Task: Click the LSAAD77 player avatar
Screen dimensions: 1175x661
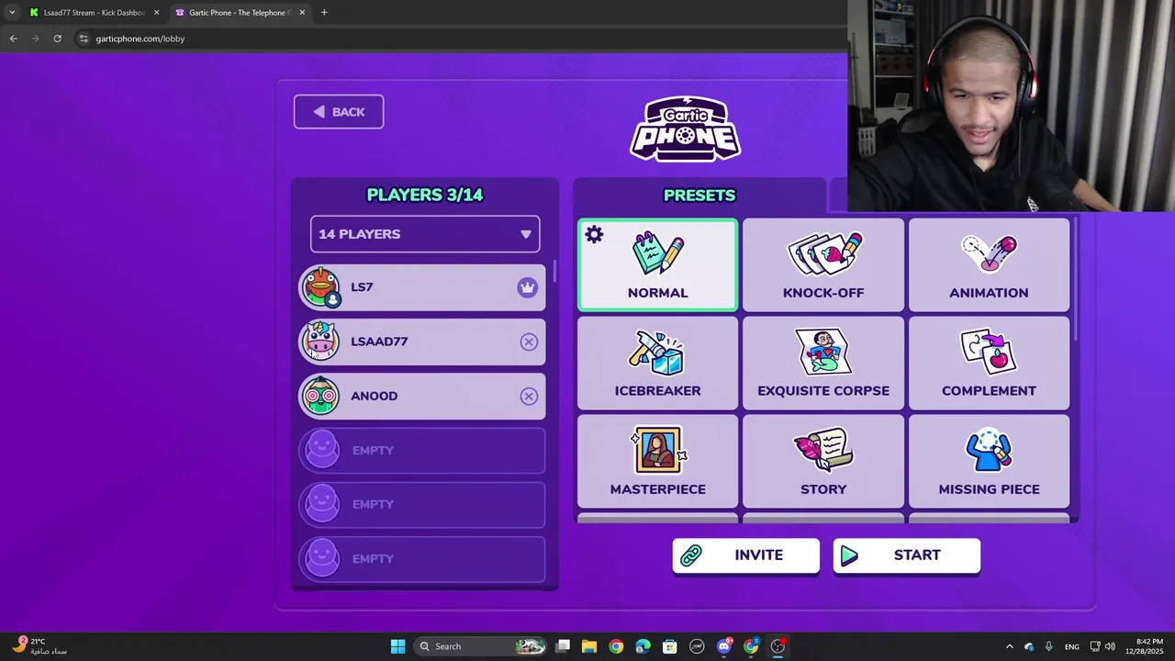Action: pos(321,342)
